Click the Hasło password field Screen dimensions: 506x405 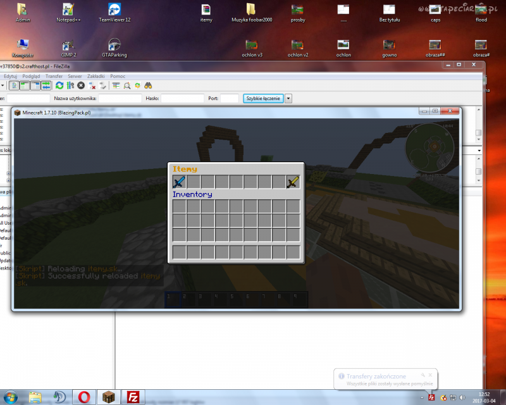(x=182, y=99)
